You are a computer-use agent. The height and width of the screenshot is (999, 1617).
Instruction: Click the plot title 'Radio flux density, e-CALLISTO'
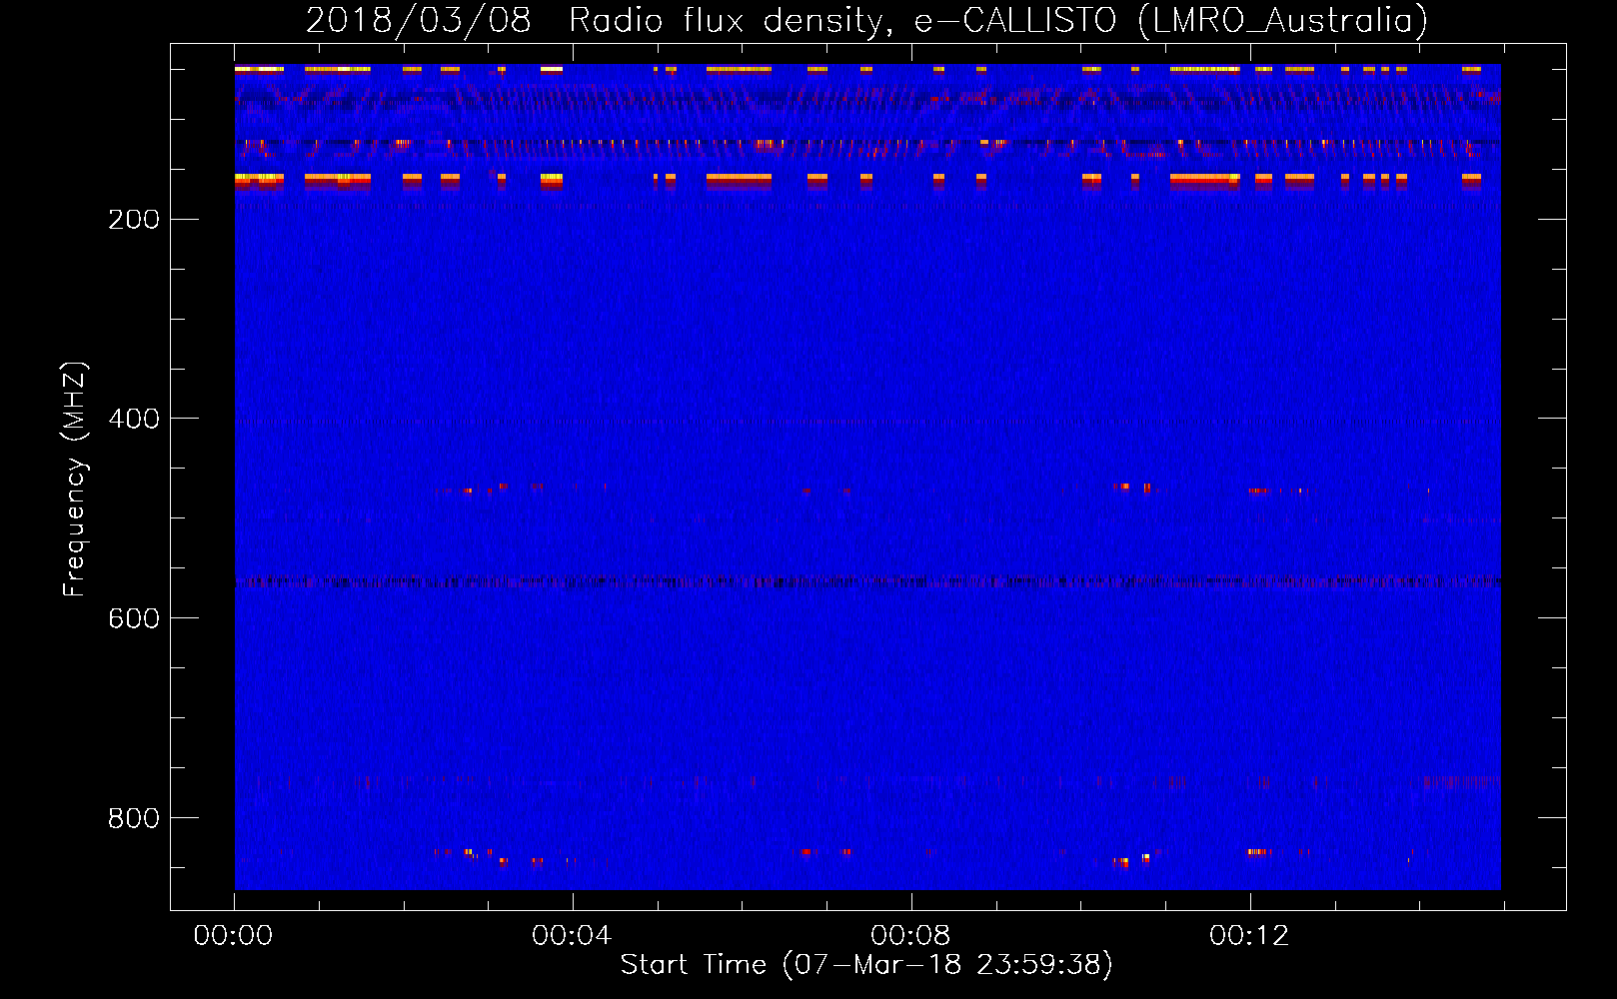[842, 21]
